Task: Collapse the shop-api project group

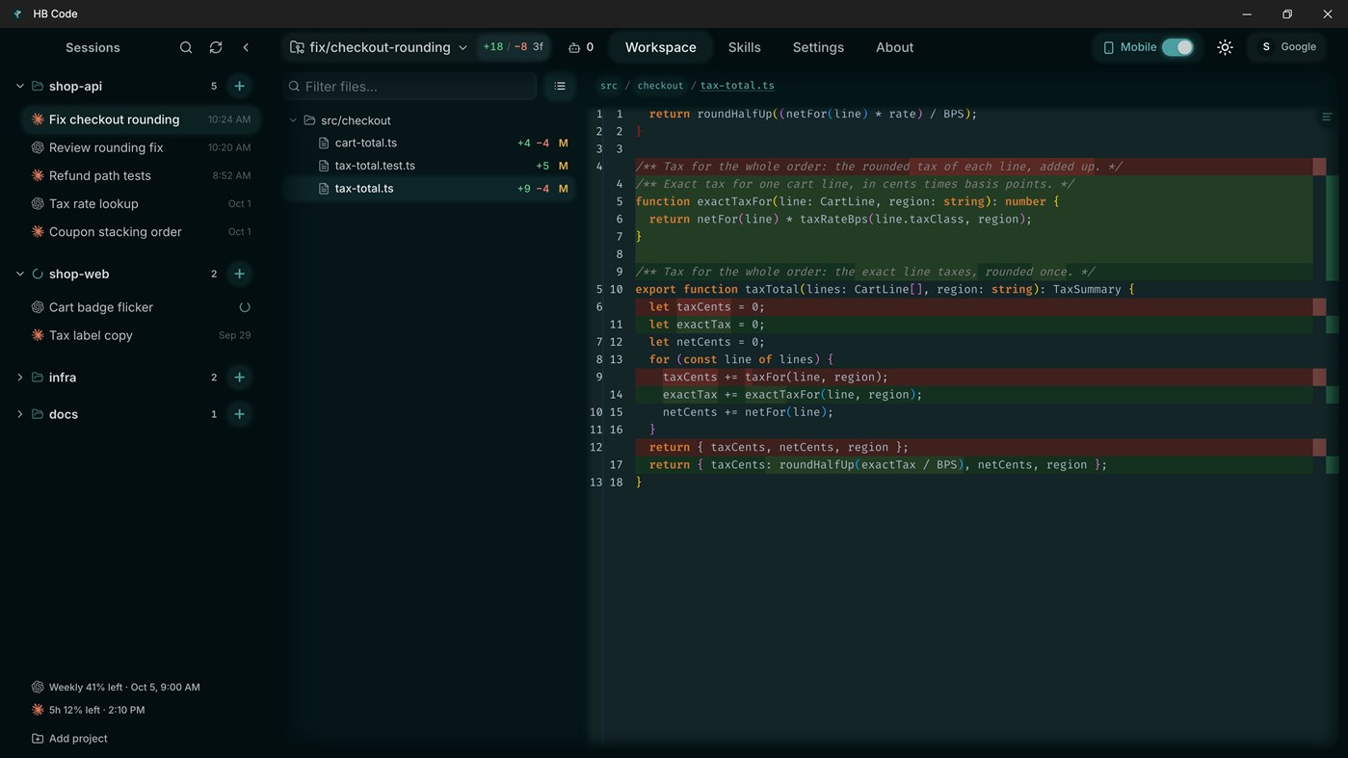Action: pyautogui.click(x=20, y=86)
